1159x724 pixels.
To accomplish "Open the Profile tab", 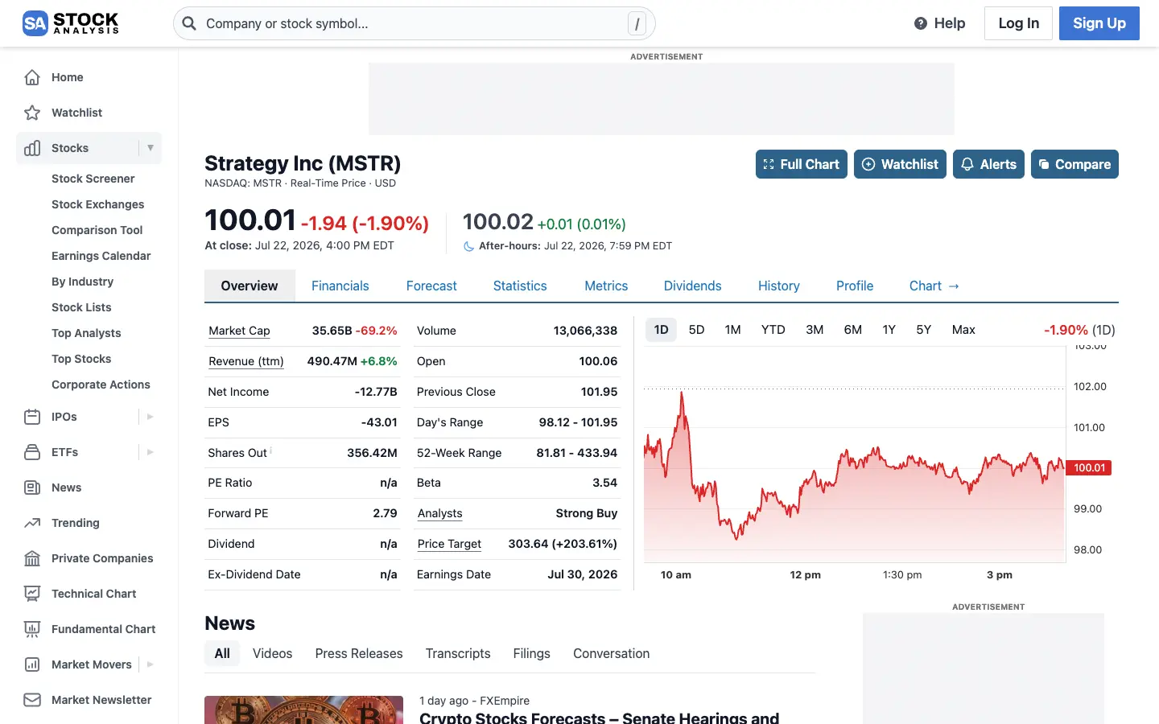I will [855, 286].
